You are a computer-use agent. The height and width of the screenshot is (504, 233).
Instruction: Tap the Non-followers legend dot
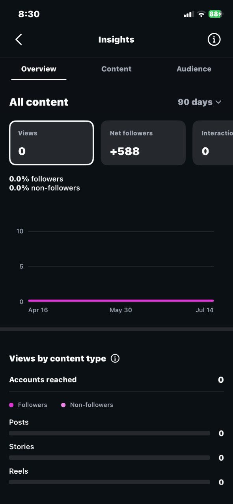click(63, 405)
